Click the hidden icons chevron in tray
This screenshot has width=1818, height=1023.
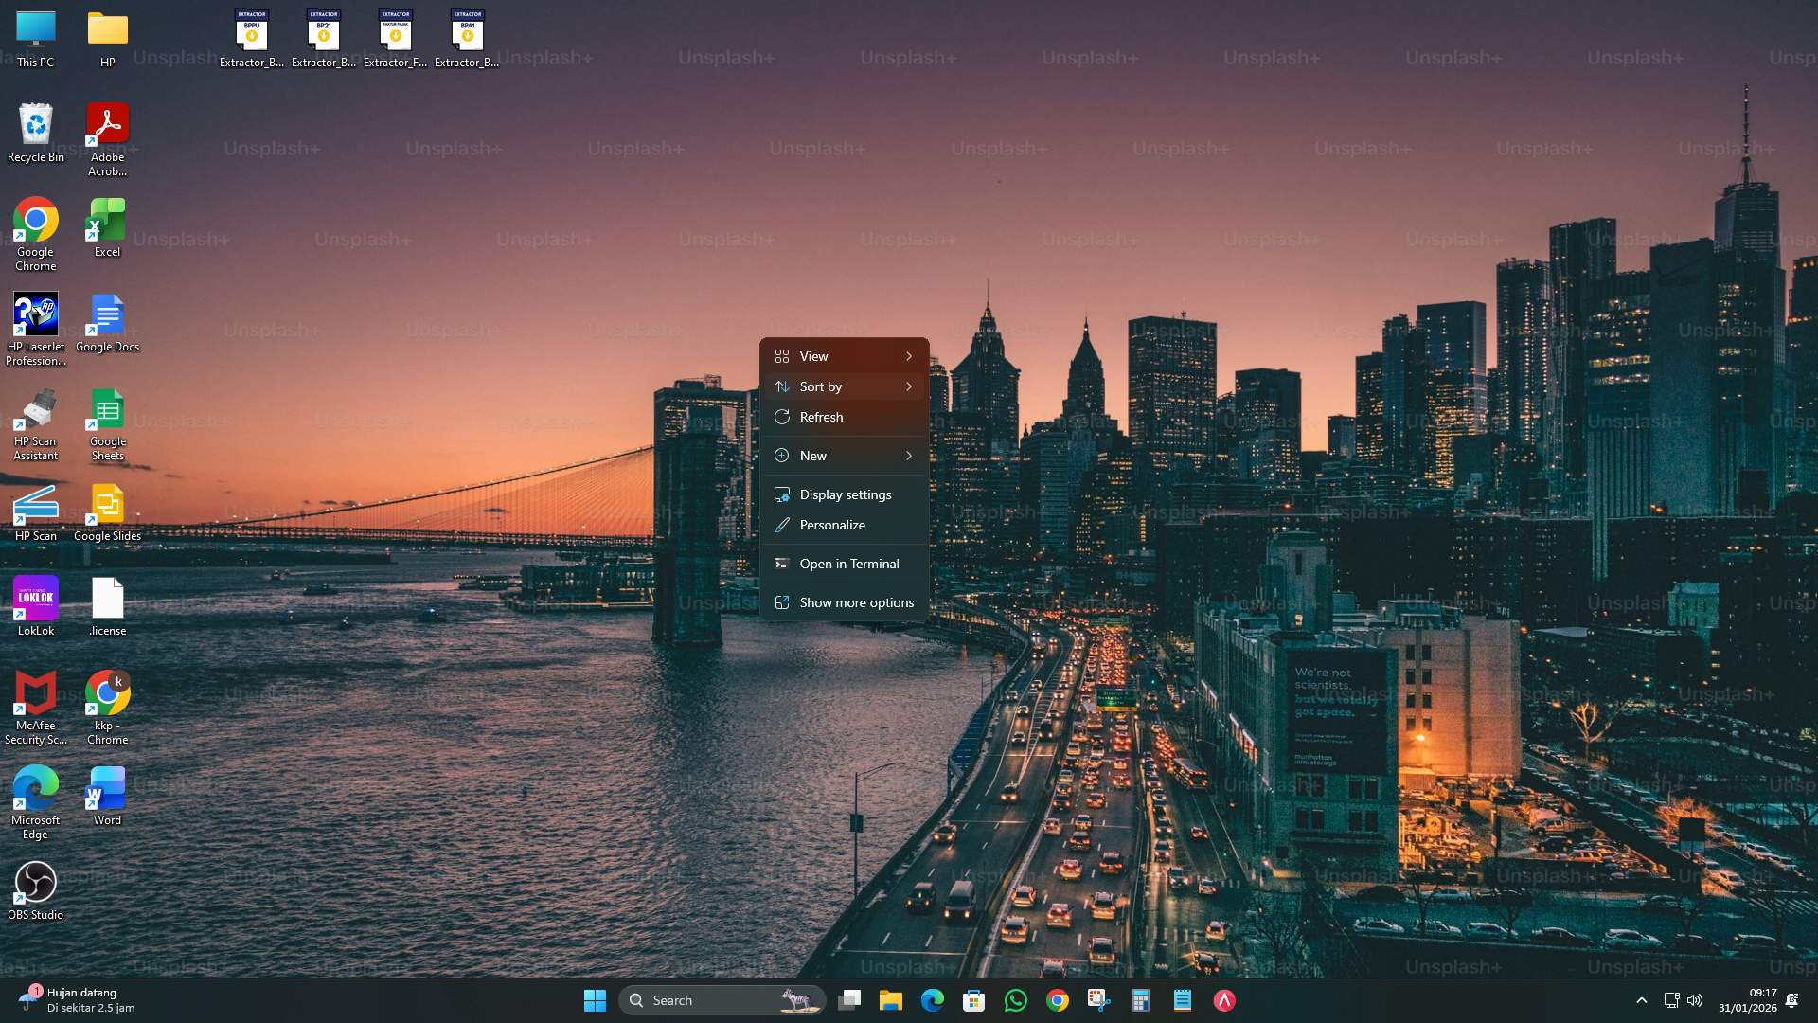[x=1641, y=999]
